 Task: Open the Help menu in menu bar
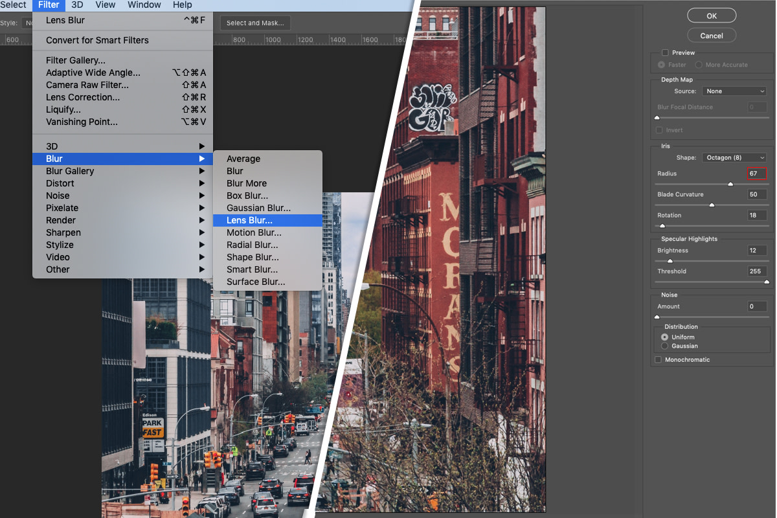[x=182, y=5]
